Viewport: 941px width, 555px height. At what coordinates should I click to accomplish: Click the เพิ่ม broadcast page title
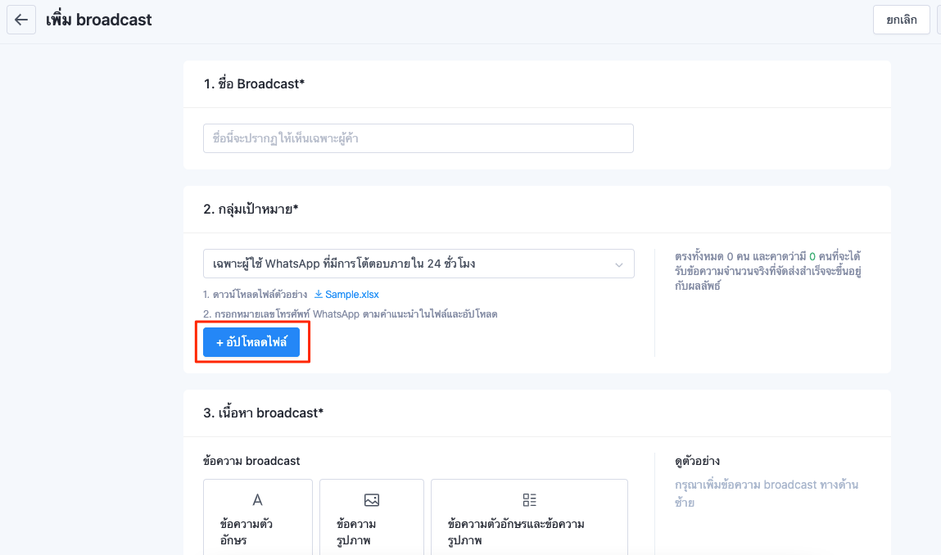pos(99,20)
